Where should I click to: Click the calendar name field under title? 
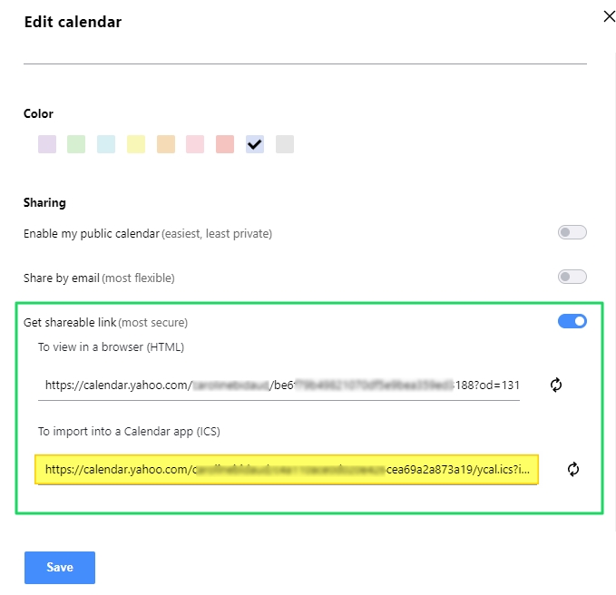(x=305, y=51)
